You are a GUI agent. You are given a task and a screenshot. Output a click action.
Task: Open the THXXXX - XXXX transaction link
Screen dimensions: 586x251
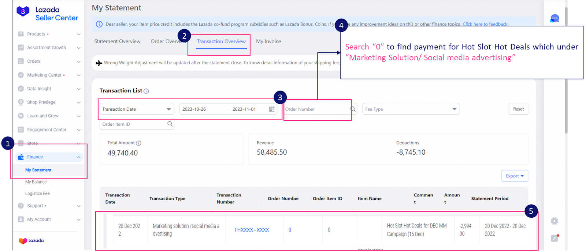pos(252,230)
